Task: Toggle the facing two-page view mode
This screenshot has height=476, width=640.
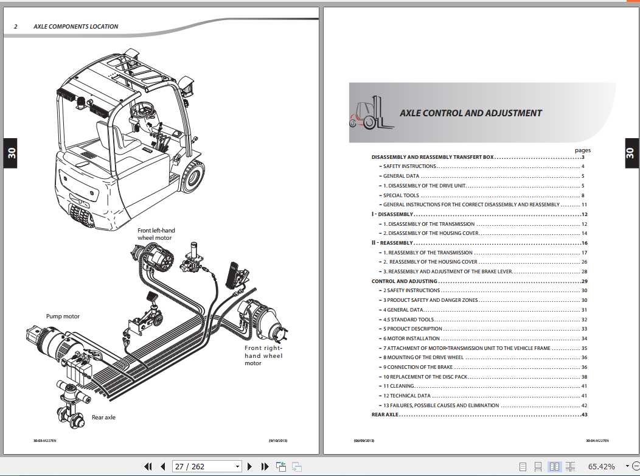Action: 555,466
